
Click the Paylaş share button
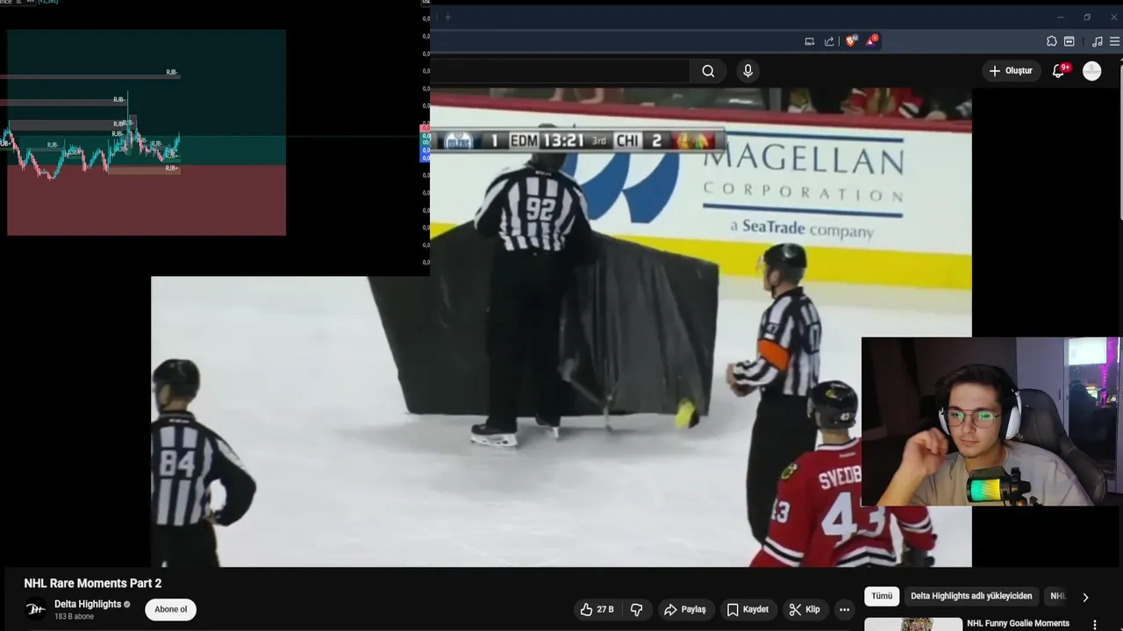coord(684,609)
